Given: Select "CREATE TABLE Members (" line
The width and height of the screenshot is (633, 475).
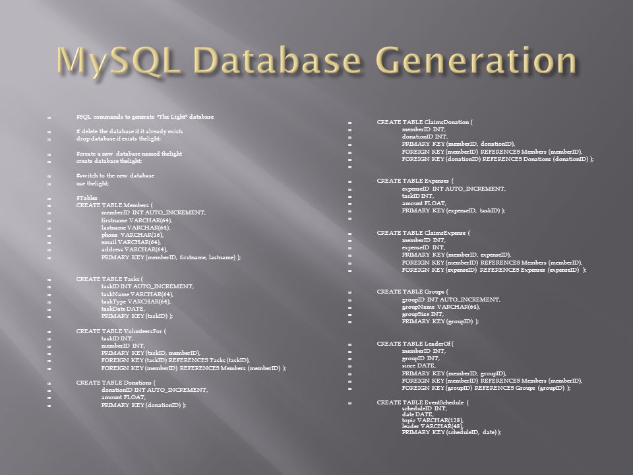Looking at the screenshot, I should click(115, 205).
